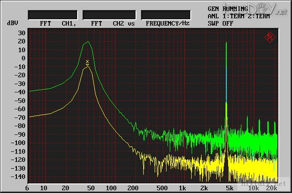Click the dBV unit label
292x193 pixels.
coord(12,23)
